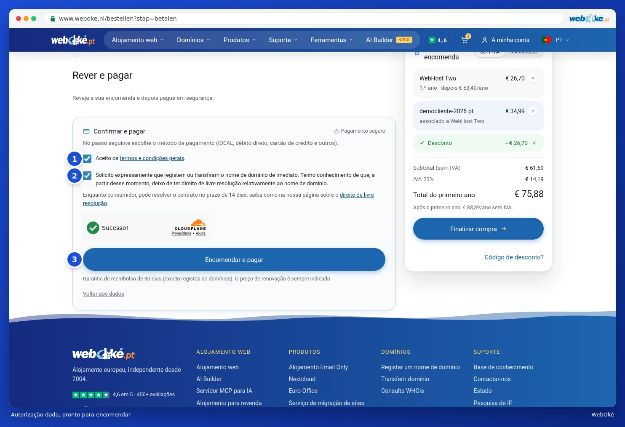The image size is (625, 427).
Task: Open Cloudflare Ajuda link
Action: pyautogui.click(x=200, y=233)
